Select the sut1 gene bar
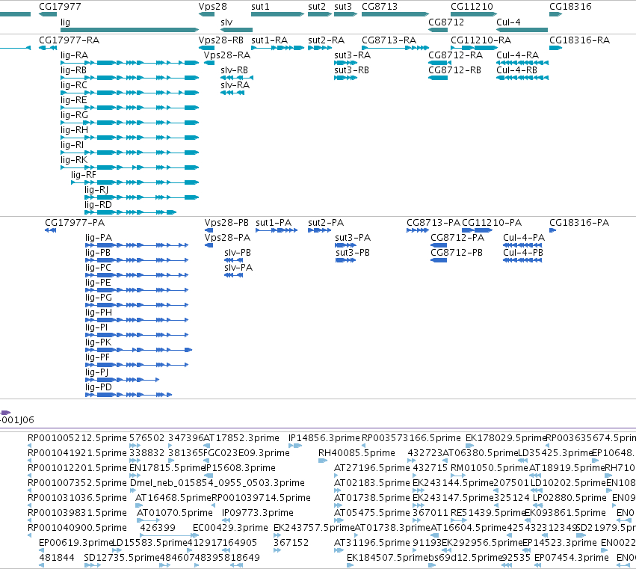The height and width of the screenshot is (569, 636). [x=277, y=14]
